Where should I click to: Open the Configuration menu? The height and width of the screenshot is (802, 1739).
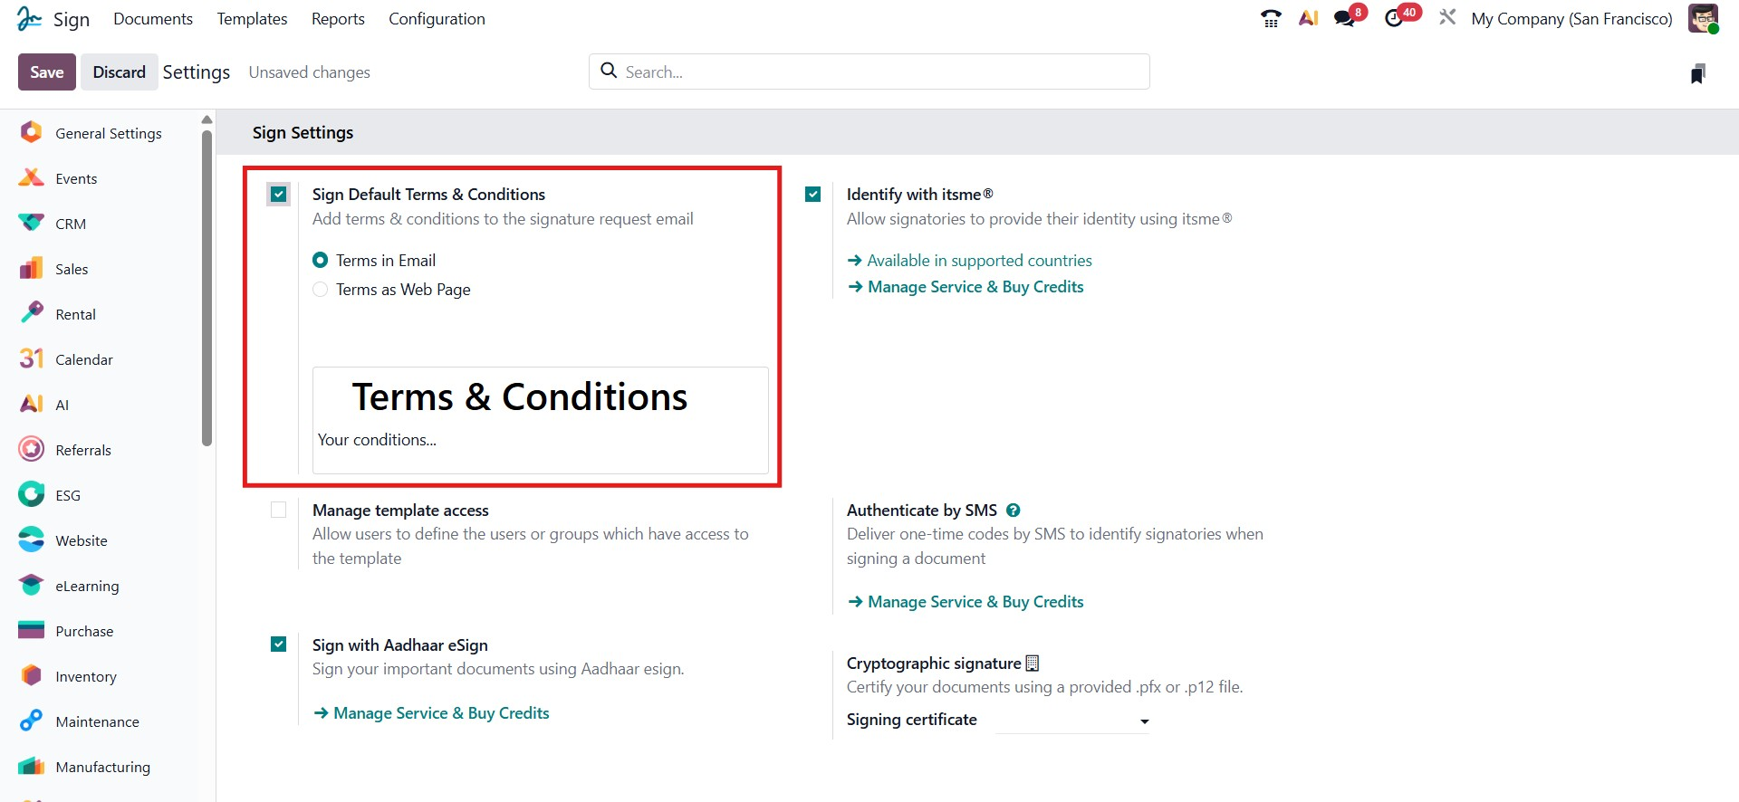tap(437, 19)
